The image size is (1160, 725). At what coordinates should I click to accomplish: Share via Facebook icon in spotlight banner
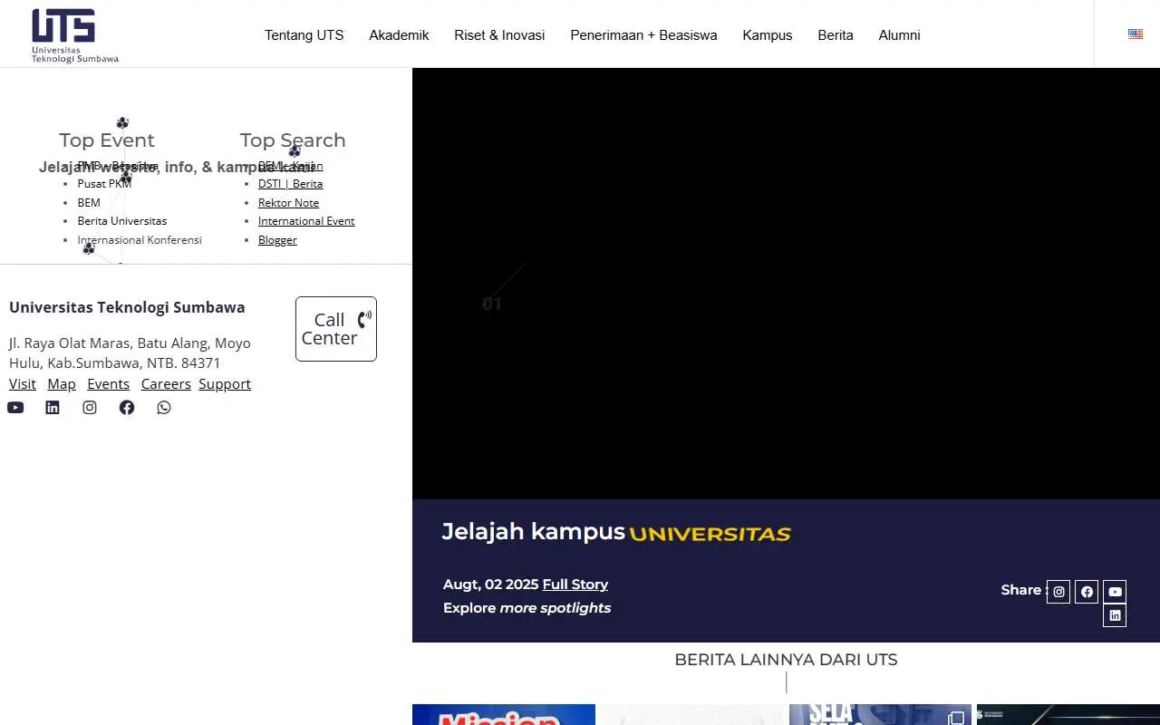pyautogui.click(x=1087, y=592)
